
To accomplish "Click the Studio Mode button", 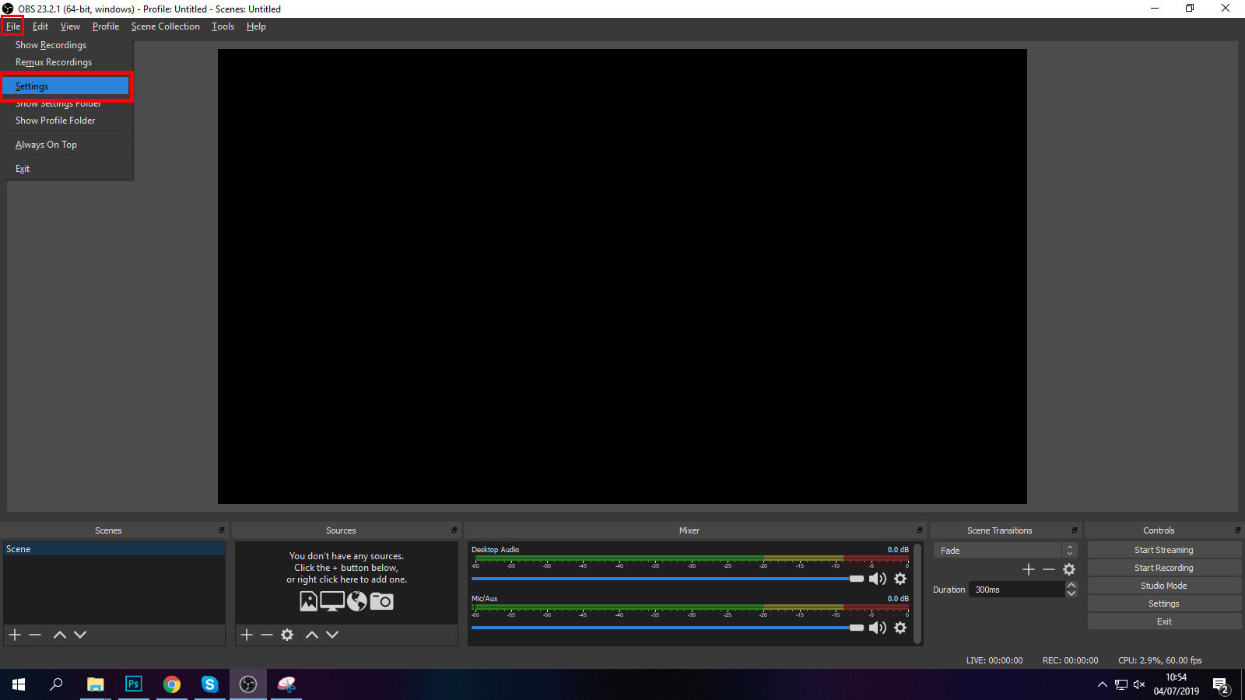I will (1163, 586).
